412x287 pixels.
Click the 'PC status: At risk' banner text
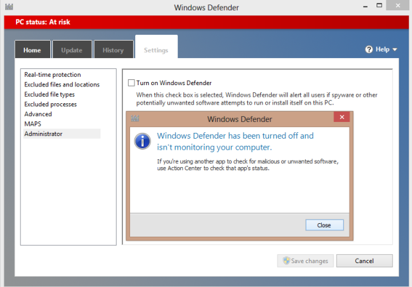(x=43, y=22)
